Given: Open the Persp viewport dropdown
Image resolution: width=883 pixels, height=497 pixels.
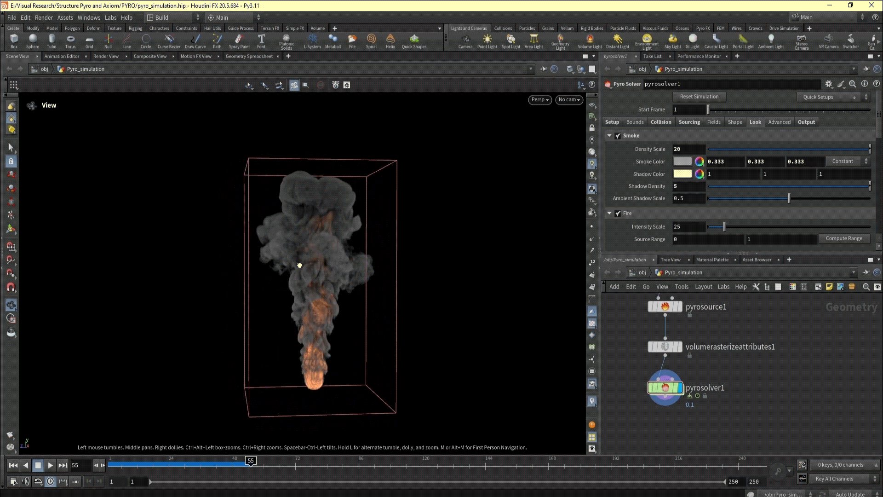Looking at the screenshot, I should coord(539,100).
